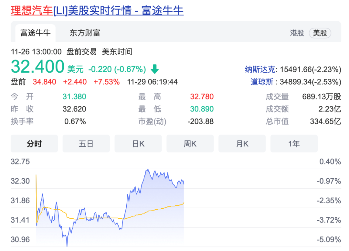349x251 pixels.
Task: Click the large 32.400 current price
Action: pyautogui.click(x=37, y=67)
